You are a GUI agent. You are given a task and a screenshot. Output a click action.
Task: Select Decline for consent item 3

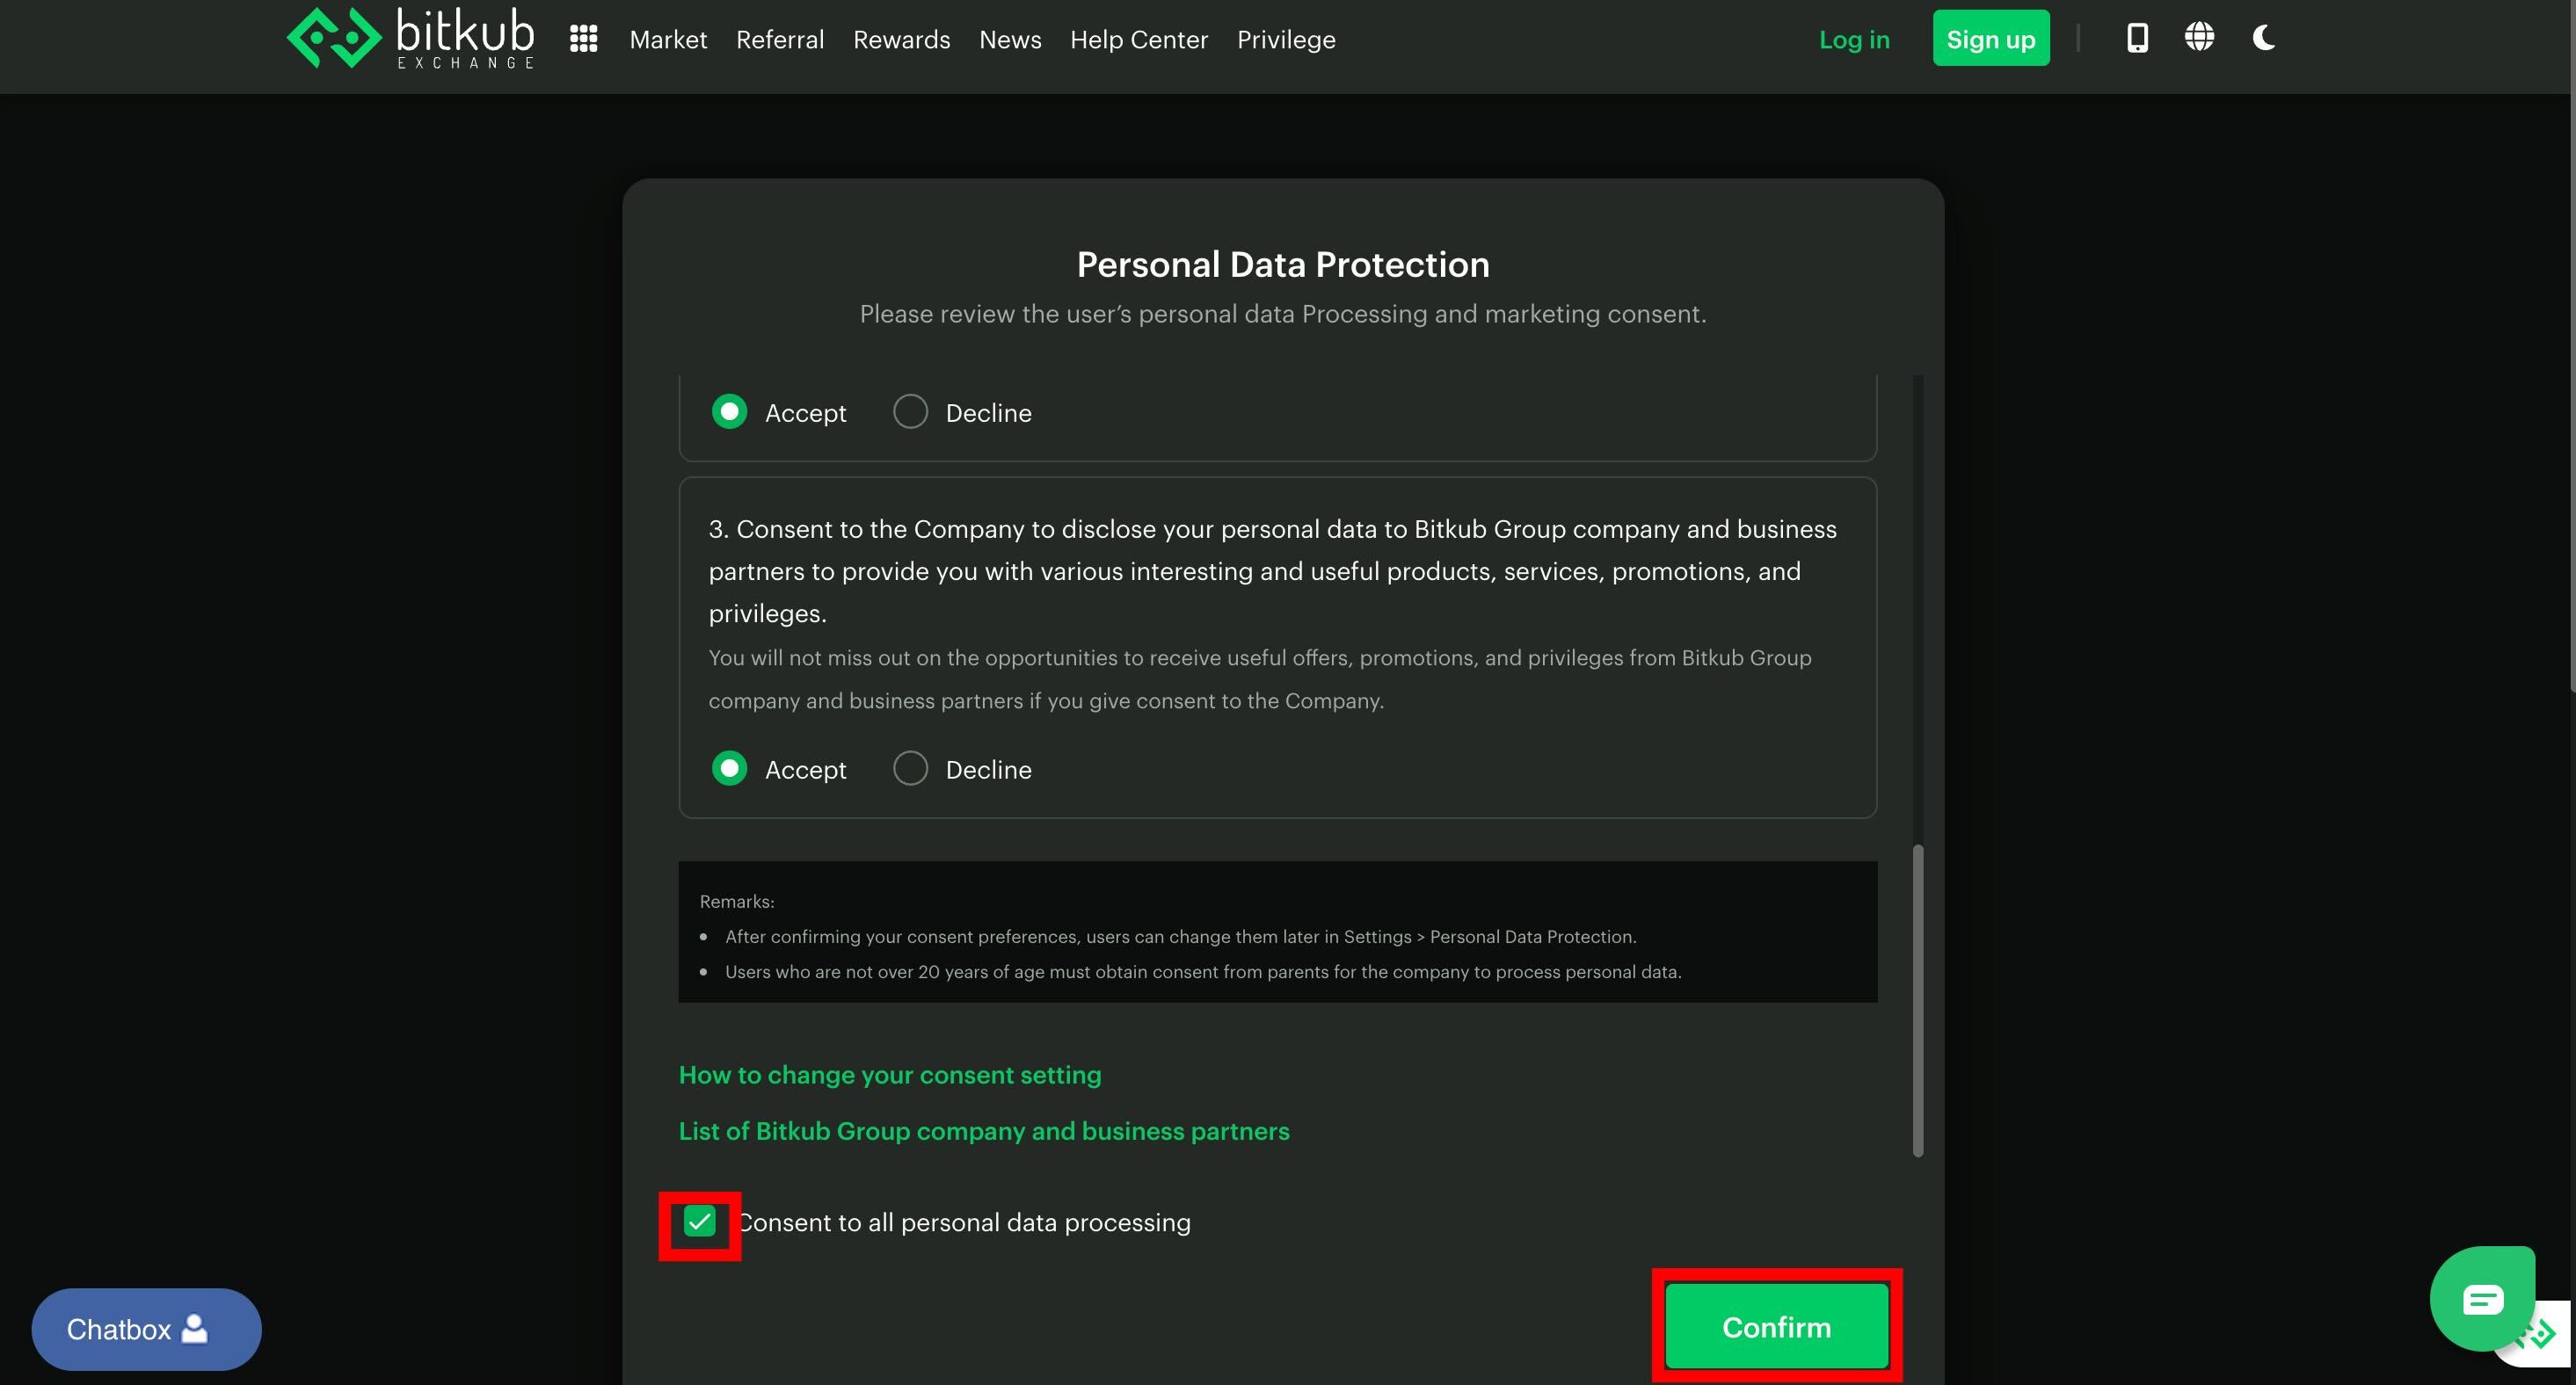pos(910,768)
